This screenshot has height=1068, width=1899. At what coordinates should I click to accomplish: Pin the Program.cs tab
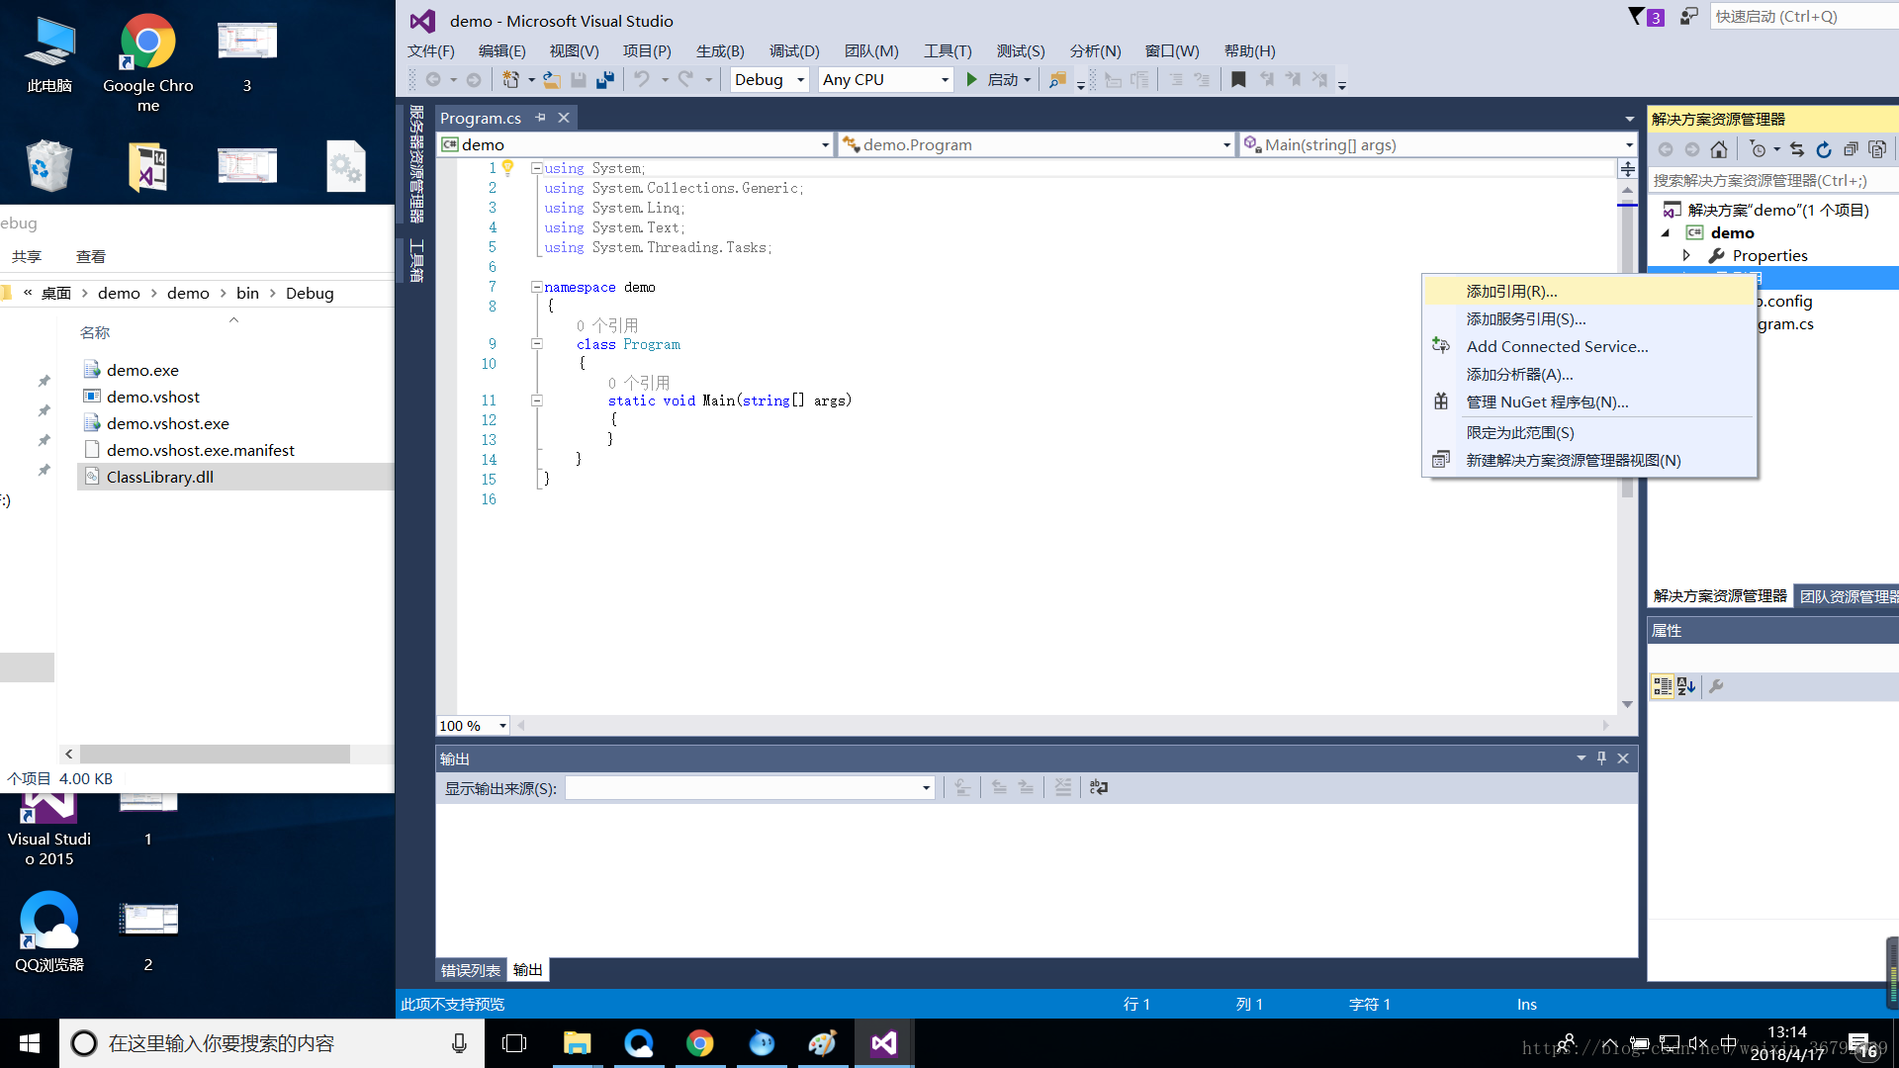pos(540,118)
